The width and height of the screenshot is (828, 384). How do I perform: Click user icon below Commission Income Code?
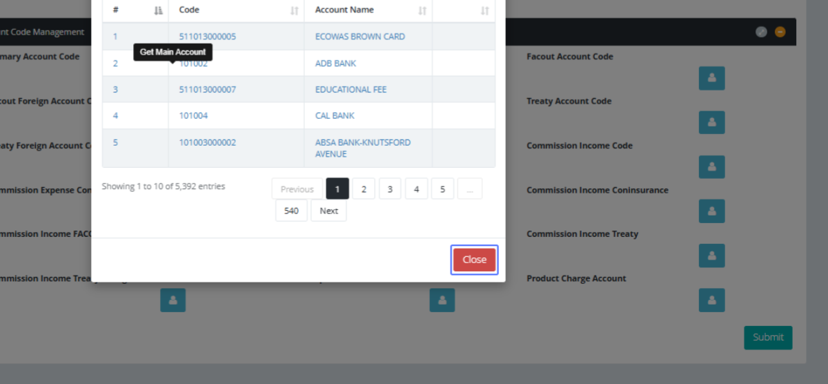711,166
